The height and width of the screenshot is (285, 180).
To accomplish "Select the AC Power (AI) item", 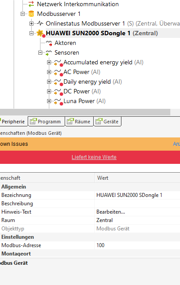I will coord(82,72).
